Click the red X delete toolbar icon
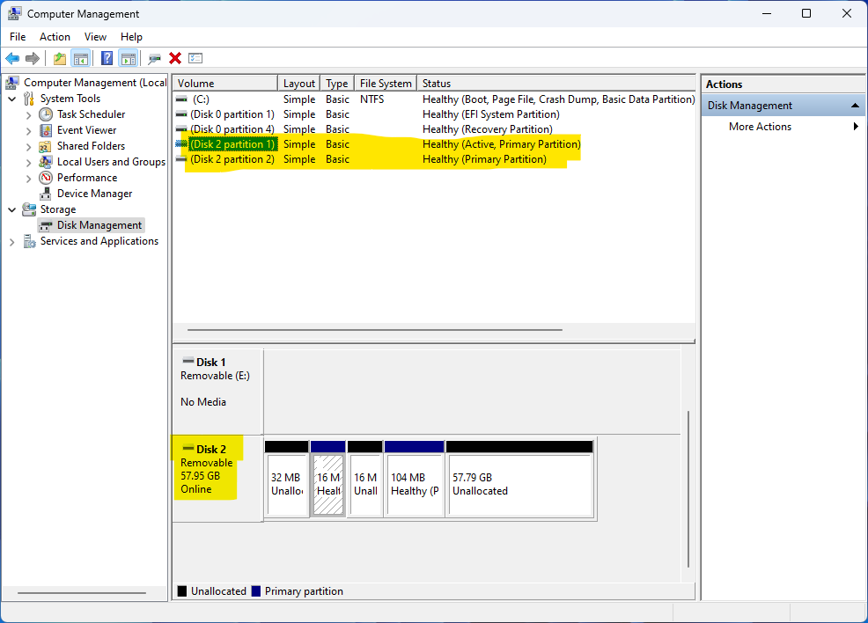This screenshot has width=868, height=623. [x=174, y=58]
